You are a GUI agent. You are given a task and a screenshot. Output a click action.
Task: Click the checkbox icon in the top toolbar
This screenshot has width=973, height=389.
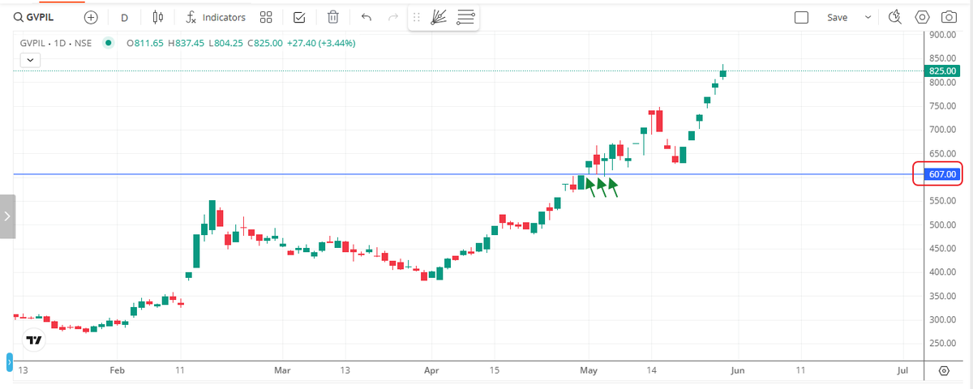[299, 17]
